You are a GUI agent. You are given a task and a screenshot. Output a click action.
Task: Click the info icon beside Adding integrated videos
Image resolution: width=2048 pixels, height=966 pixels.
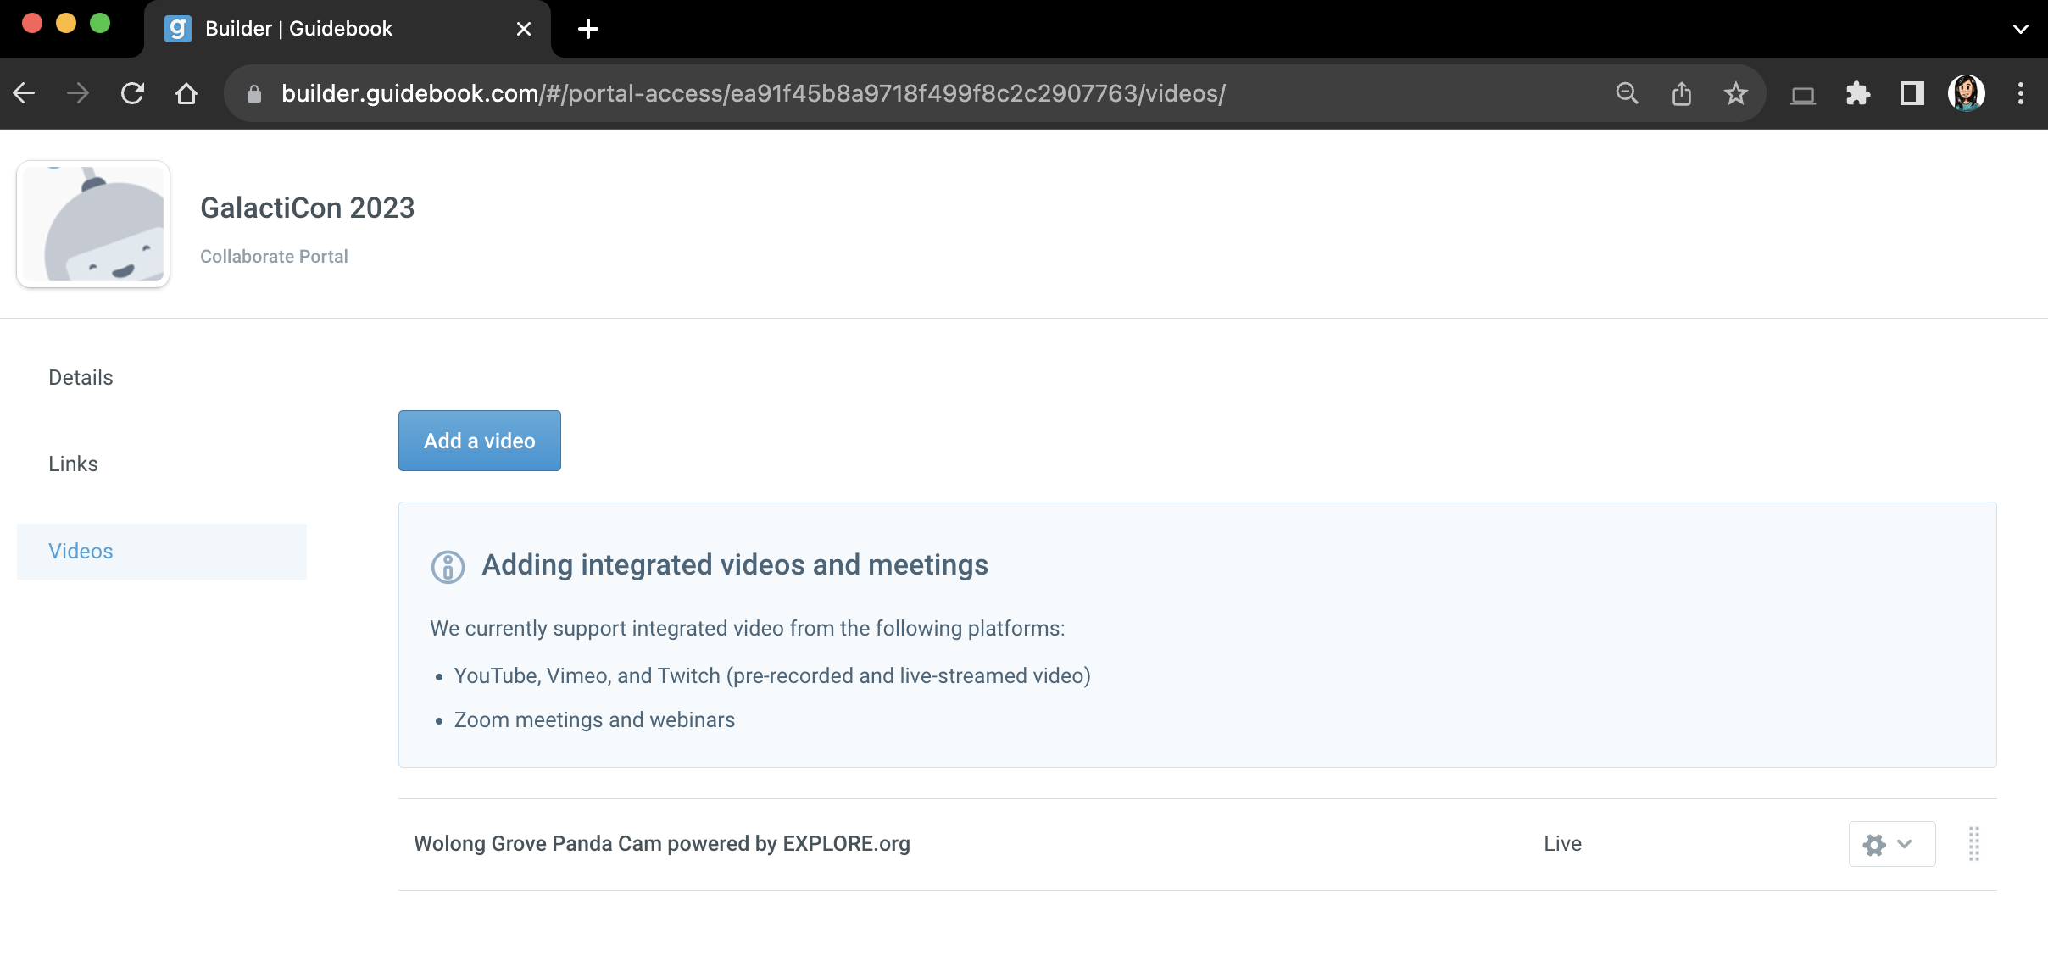tap(448, 566)
